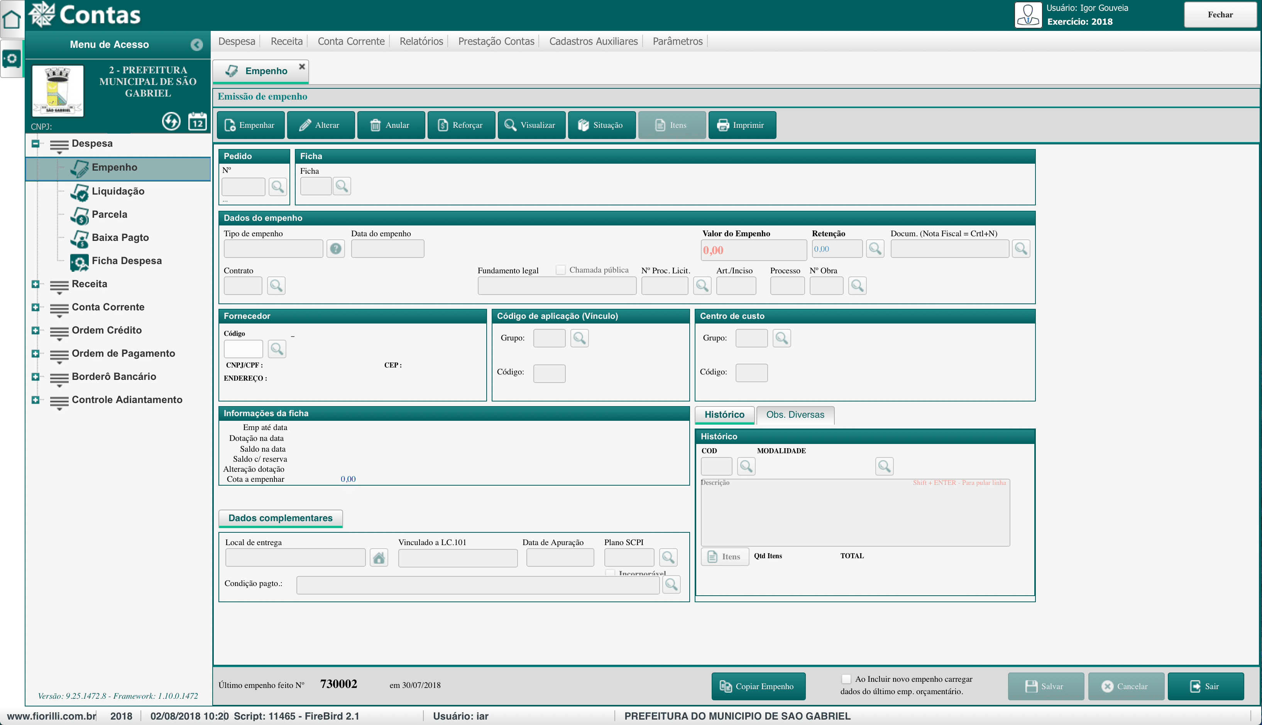Collapse Menu de Acesso with arrow icon
Image resolution: width=1262 pixels, height=725 pixels.
[x=196, y=45]
